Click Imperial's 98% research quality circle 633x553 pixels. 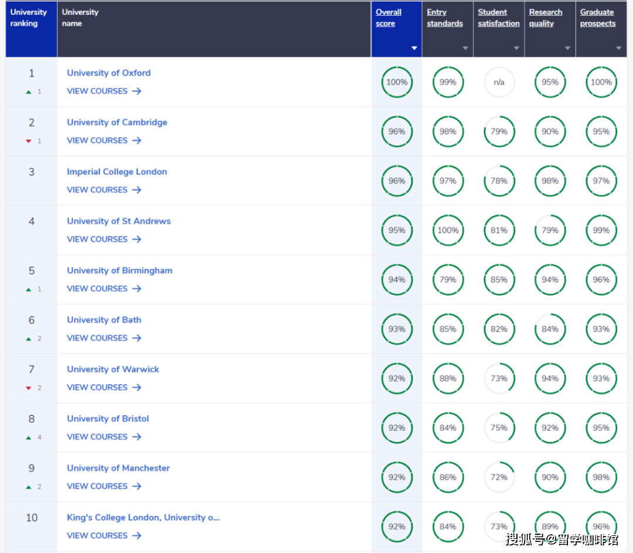point(550,181)
